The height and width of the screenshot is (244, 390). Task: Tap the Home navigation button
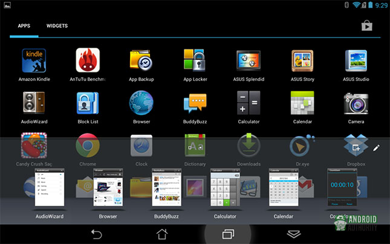pyautogui.click(x=162, y=234)
